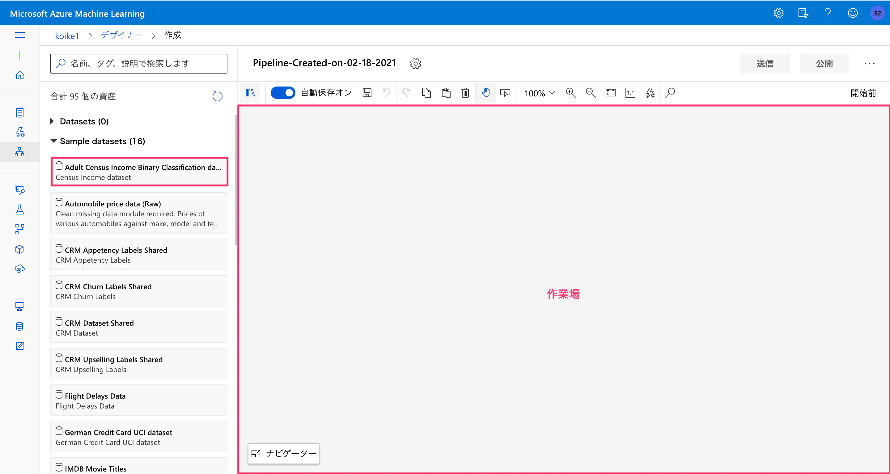The width and height of the screenshot is (890, 474).
Task: Click the green plus New icon
Action: (20, 55)
